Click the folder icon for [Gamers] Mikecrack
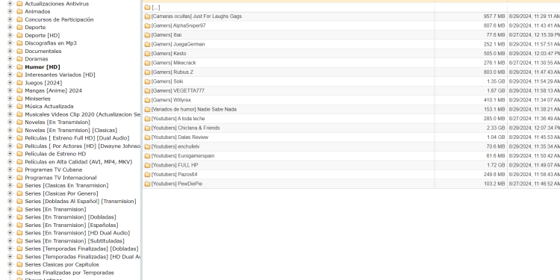 [147, 63]
